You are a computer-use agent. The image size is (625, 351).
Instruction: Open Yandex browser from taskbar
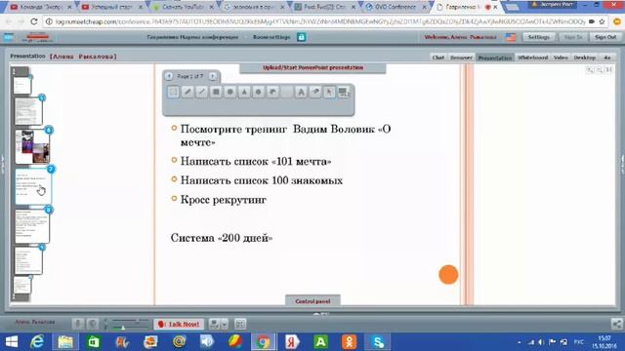point(292,342)
